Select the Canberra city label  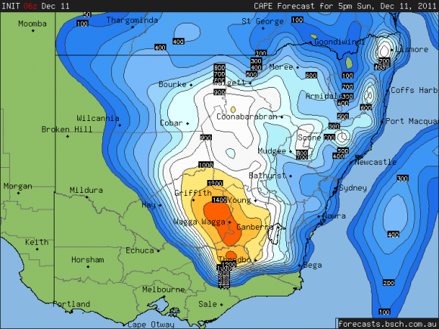tap(255, 227)
